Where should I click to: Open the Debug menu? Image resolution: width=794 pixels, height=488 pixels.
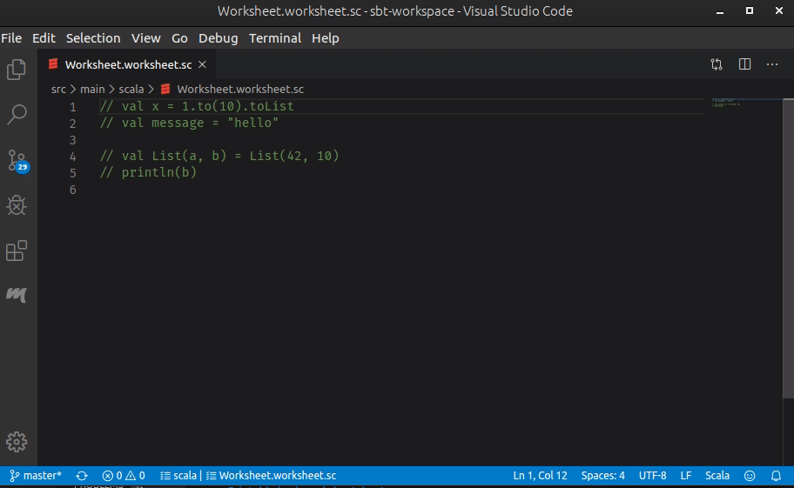tap(218, 38)
